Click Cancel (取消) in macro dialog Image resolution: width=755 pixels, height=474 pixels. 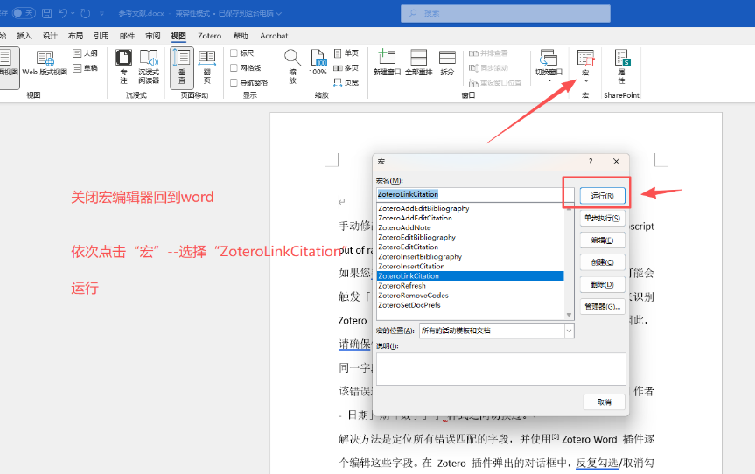click(x=604, y=402)
